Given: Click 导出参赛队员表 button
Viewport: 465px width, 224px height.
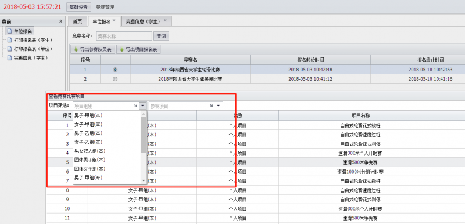Looking at the screenshot, I should click(93, 49).
